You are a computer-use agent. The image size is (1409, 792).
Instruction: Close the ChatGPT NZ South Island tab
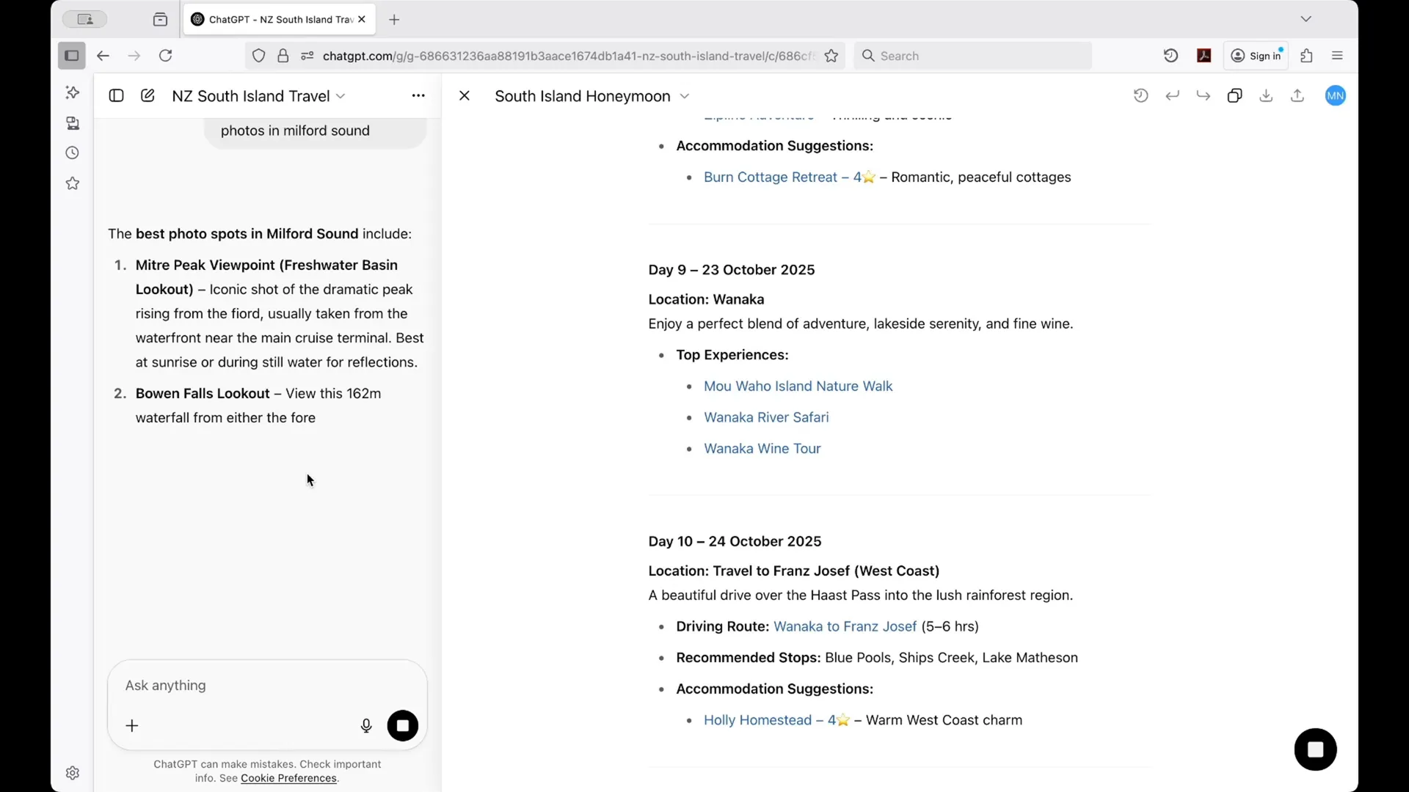pos(362,20)
